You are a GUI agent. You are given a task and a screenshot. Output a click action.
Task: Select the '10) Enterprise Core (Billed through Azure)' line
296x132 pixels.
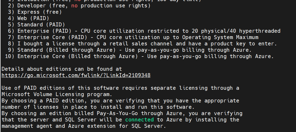tap(139, 56)
